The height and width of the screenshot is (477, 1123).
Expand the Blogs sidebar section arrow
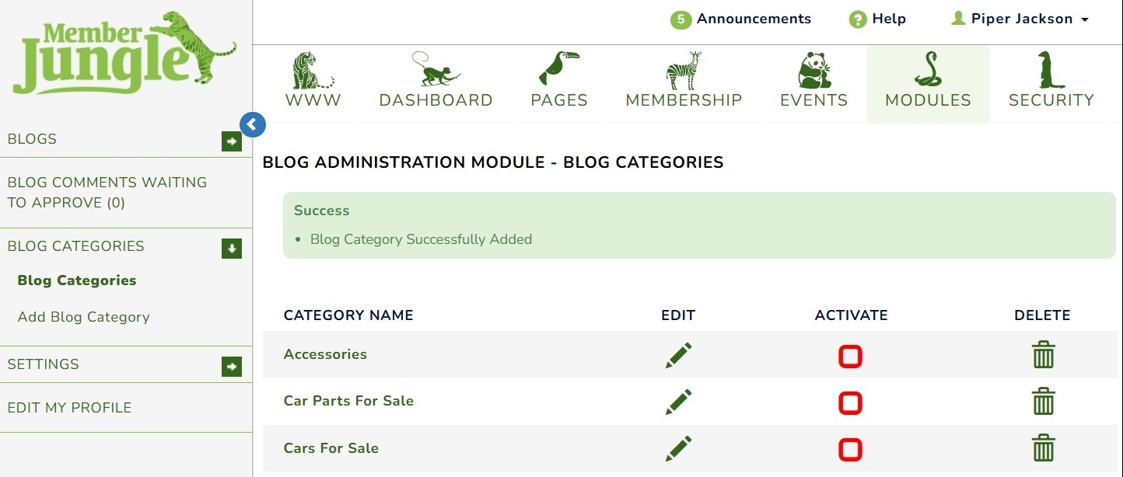point(231,141)
